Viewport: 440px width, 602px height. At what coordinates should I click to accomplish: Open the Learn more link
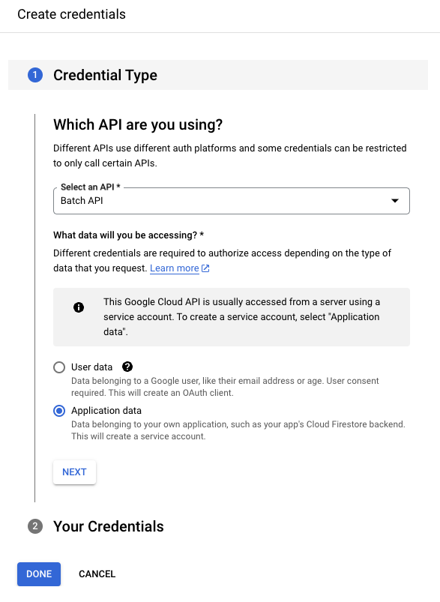(175, 268)
